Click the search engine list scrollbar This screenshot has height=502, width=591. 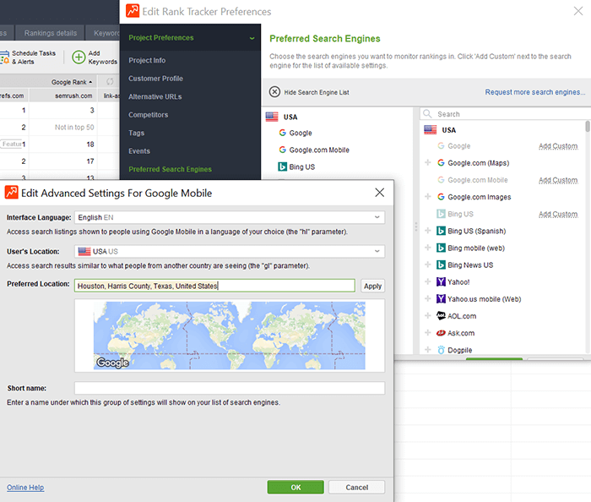coord(588,126)
